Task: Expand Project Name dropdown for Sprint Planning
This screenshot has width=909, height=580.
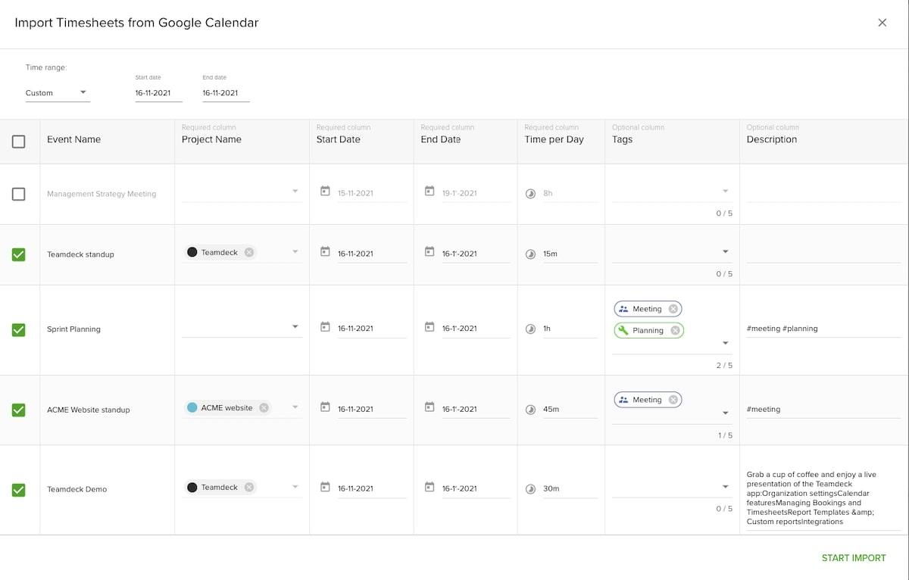Action: coord(295,327)
